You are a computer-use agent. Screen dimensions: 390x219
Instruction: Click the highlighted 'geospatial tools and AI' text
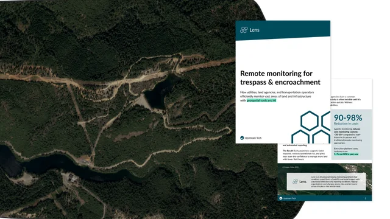(x=261, y=100)
